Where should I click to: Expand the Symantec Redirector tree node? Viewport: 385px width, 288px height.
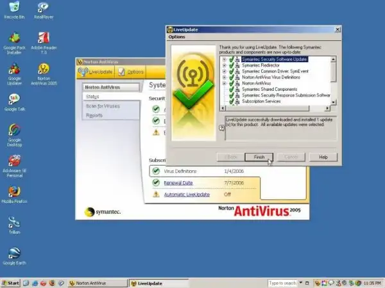(x=224, y=65)
